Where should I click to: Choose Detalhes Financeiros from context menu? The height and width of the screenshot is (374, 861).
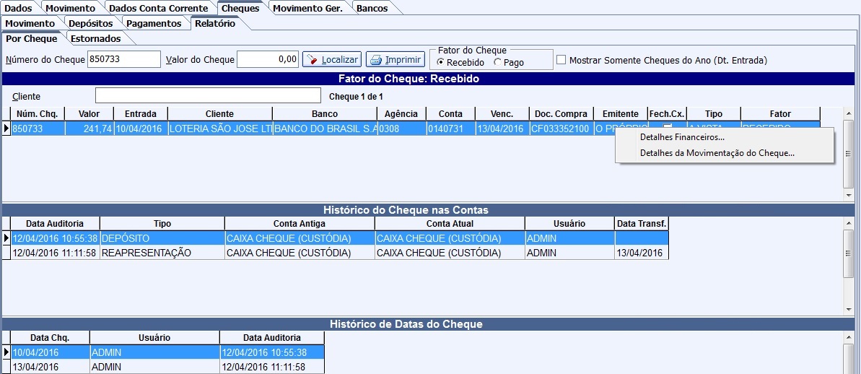click(x=682, y=137)
